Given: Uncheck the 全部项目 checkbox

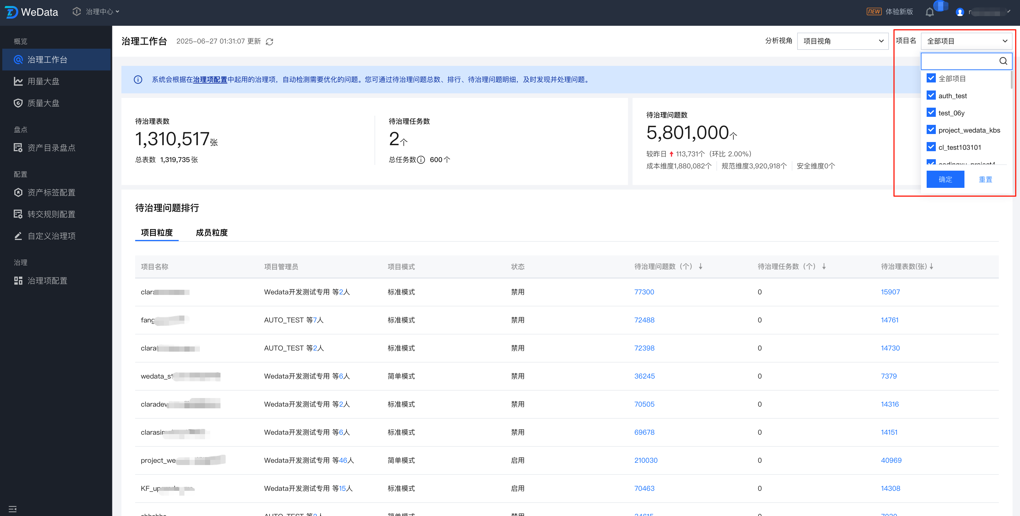Looking at the screenshot, I should click(931, 78).
